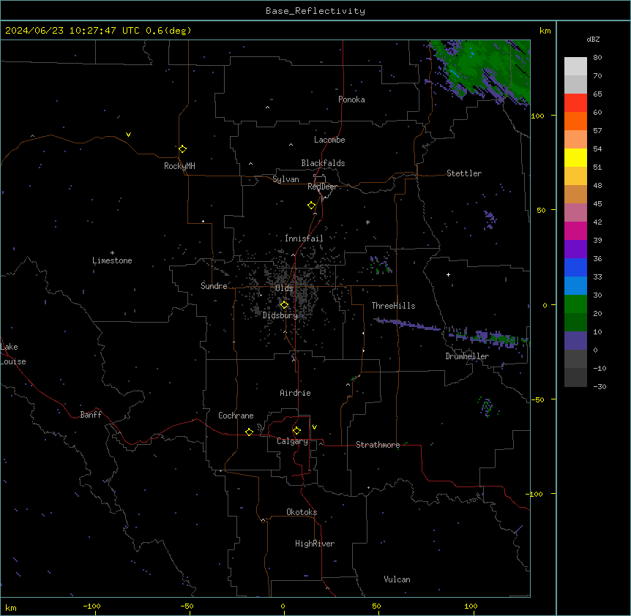
Task: Select the Drumheller label
Action: pyautogui.click(x=467, y=356)
